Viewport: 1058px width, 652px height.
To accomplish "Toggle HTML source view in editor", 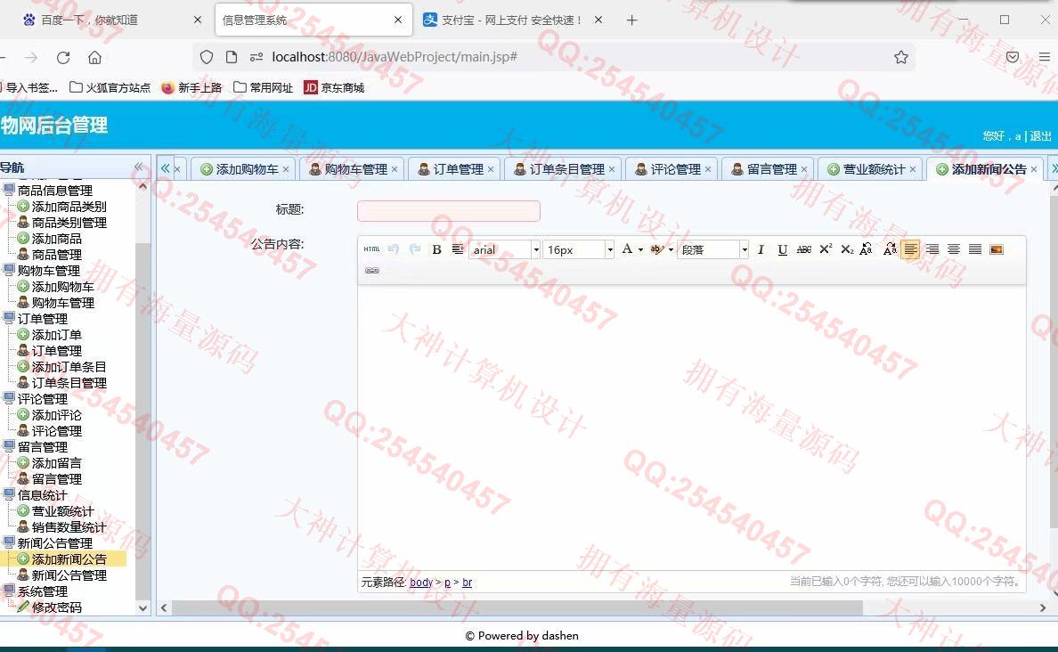I will tap(371, 249).
